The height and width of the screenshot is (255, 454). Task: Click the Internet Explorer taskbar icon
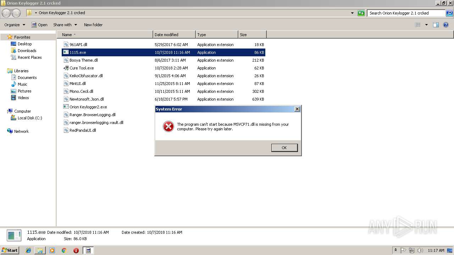[28, 250]
